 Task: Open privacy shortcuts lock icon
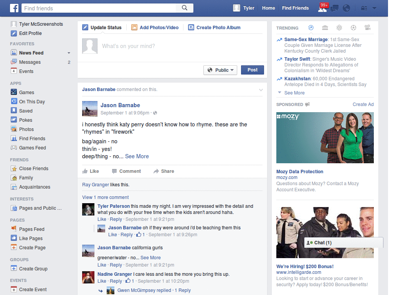[x=364, y=8]
